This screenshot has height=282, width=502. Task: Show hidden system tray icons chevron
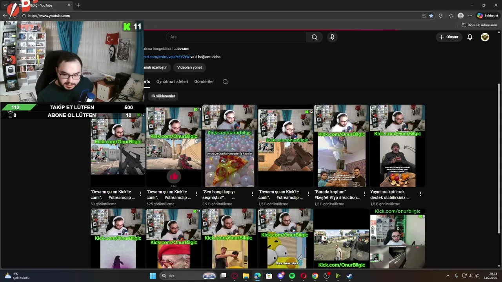tap(448, 276)
